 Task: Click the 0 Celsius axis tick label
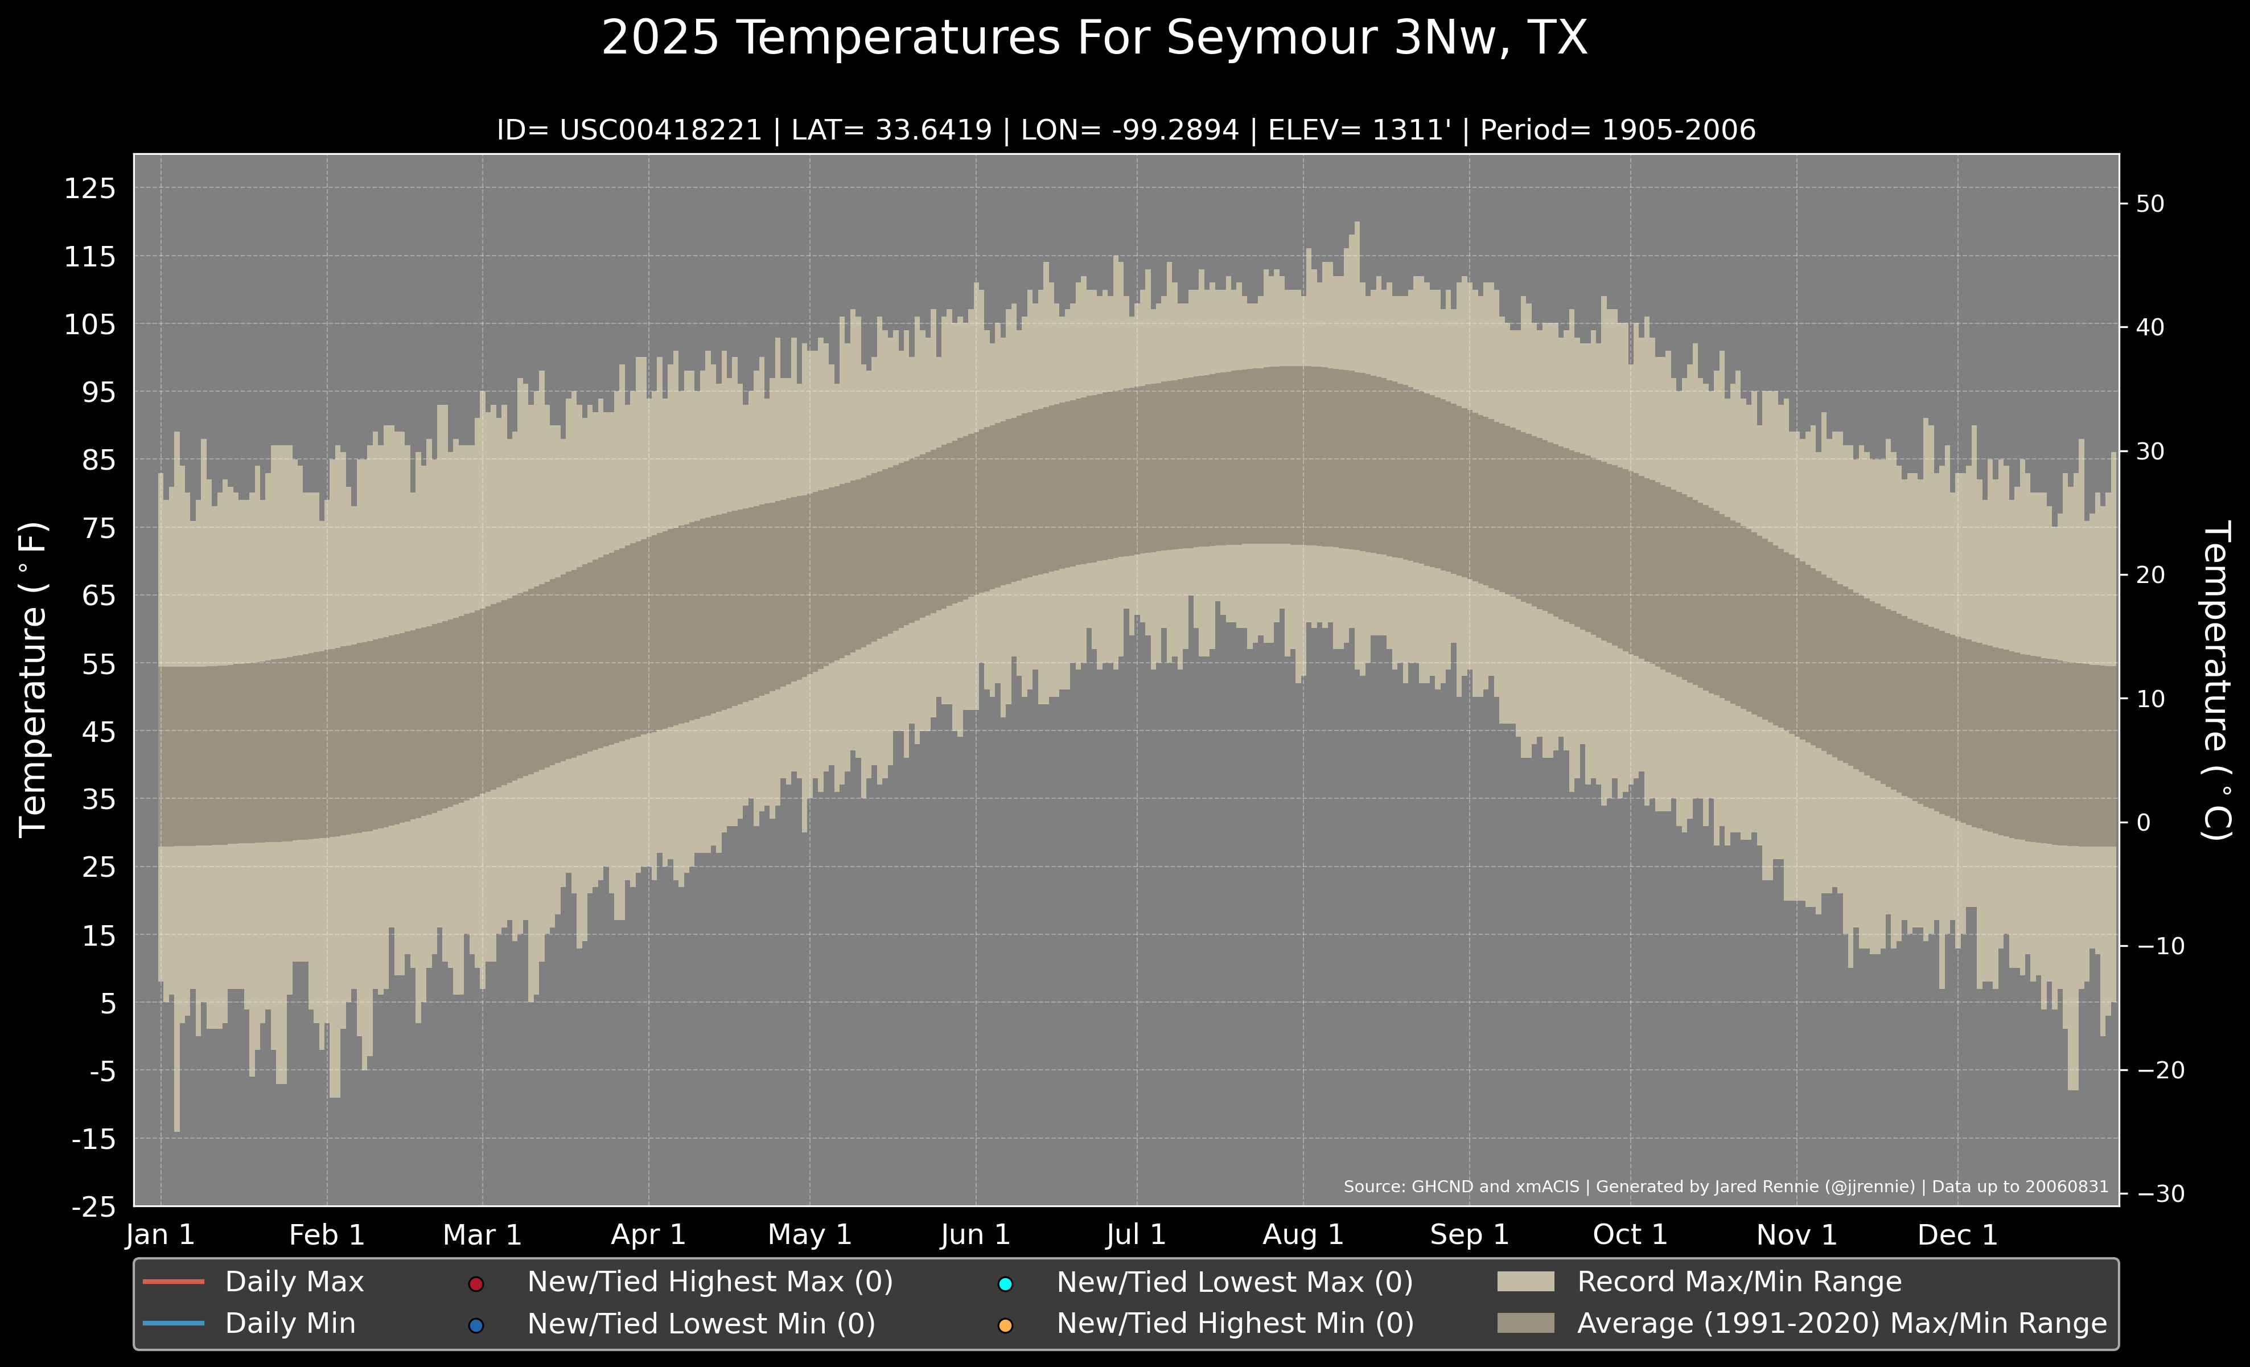click(x=2143, y=822)
